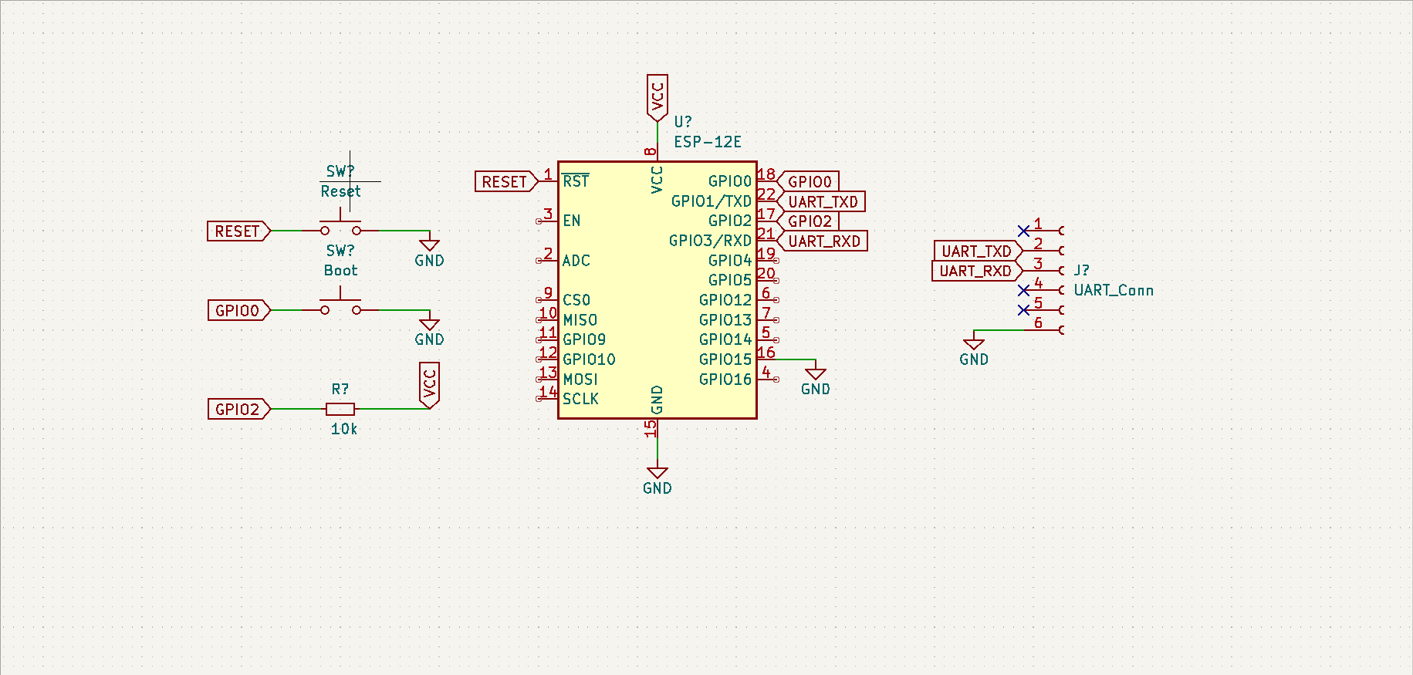Click the MOSI pin name inside ESP-12E
The height and width of the screenshot is (675, 1413).
pyautogui.click(x=580, y=380)
